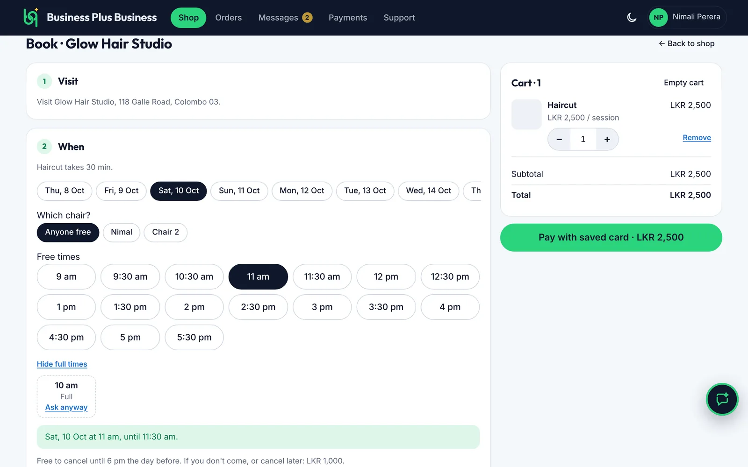Select the Anyone free chair option

tap(68, 233)
